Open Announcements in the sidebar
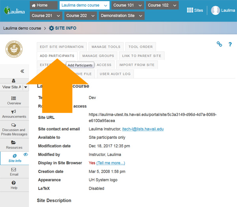Image resolution: width=237 pixels, height=207 pixels. (14, 114)
